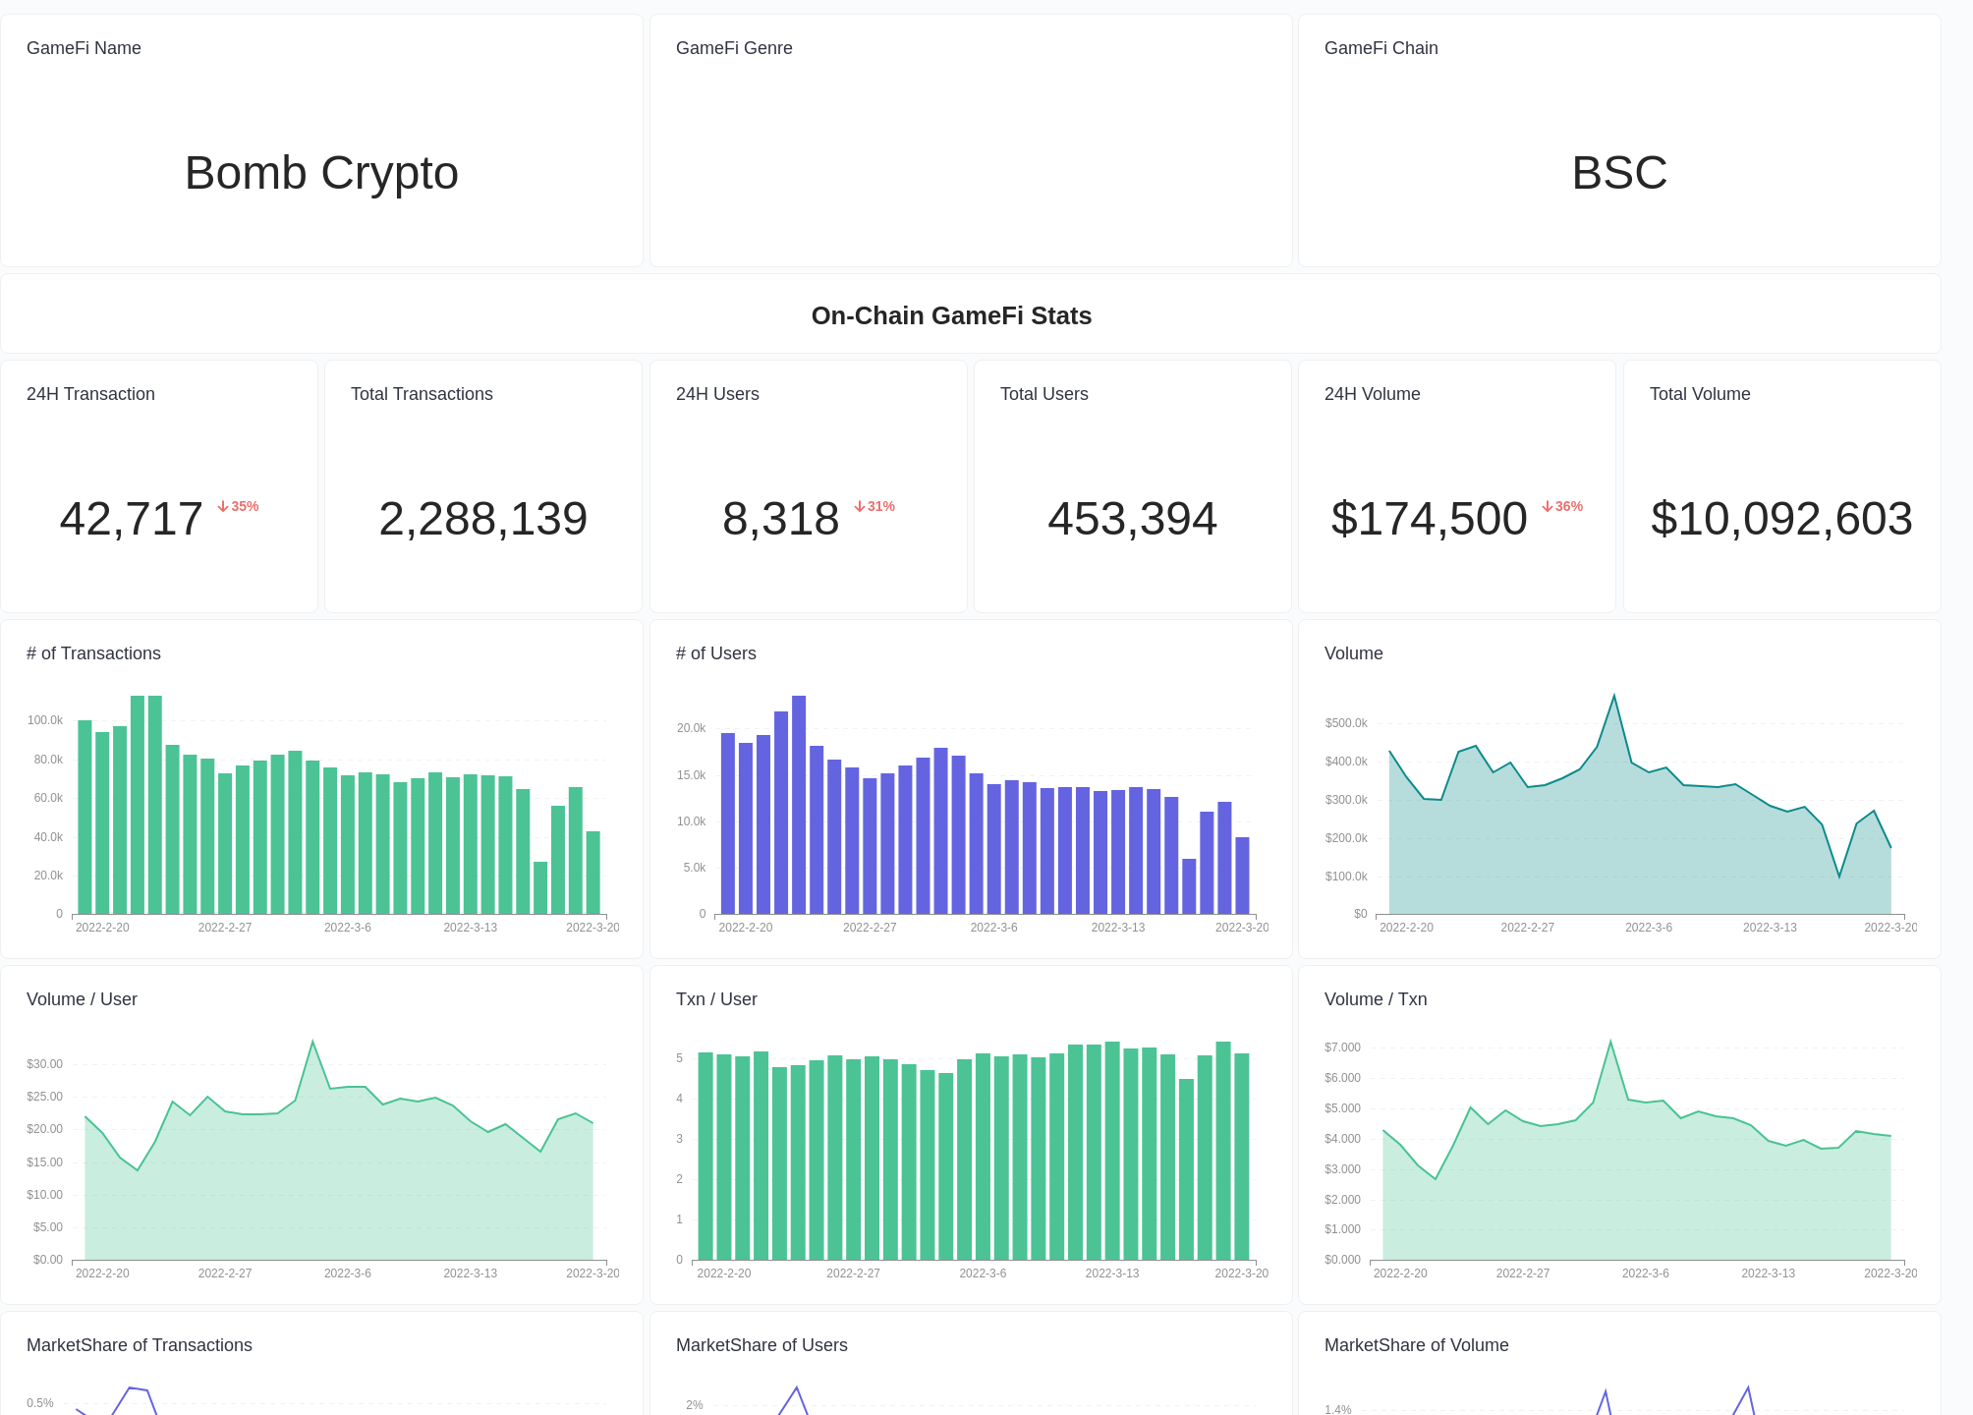Click the 36% down-arrow change indicator
1973x1415 pixels.
[1562, 506]
